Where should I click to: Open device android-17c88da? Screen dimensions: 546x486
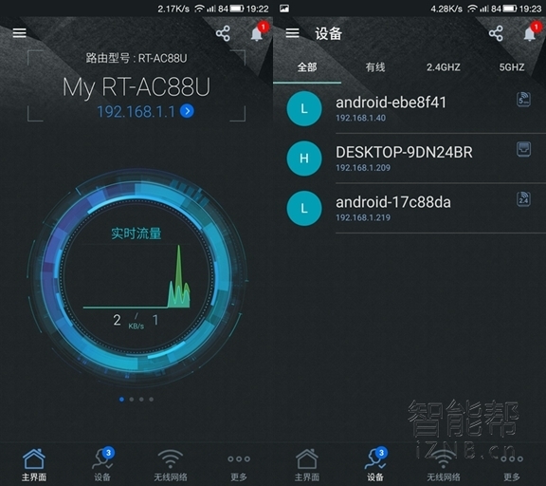[x=409, y=208]
